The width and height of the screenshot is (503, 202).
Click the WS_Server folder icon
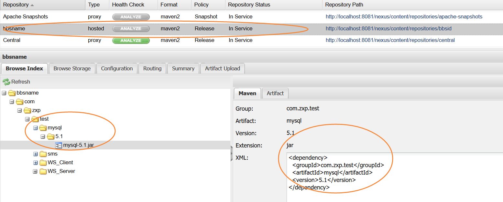(x=43, y=171)
